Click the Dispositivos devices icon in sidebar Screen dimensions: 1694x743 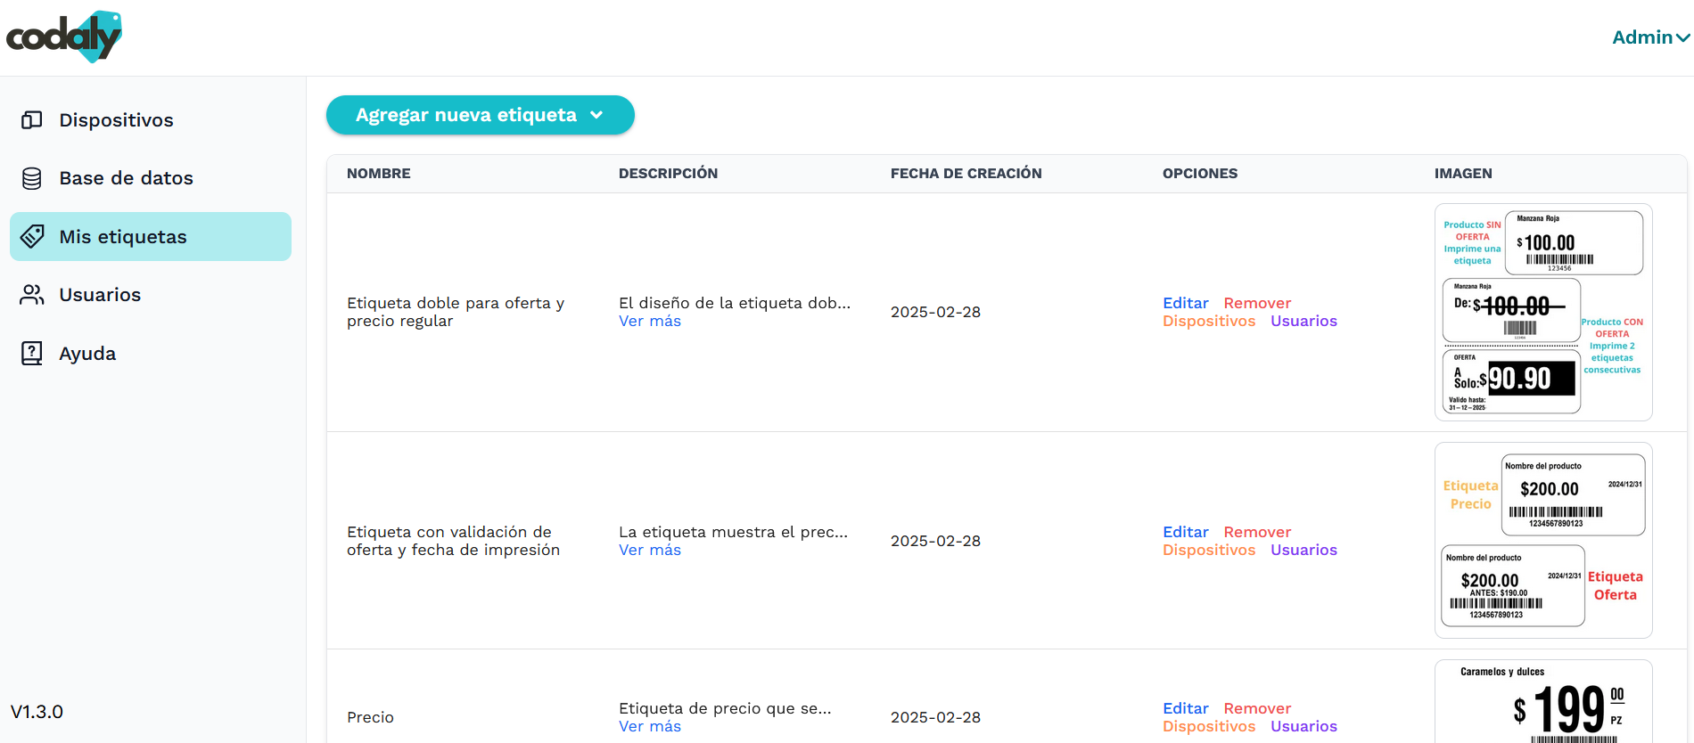pyautogui.click(x=32, y=120)
